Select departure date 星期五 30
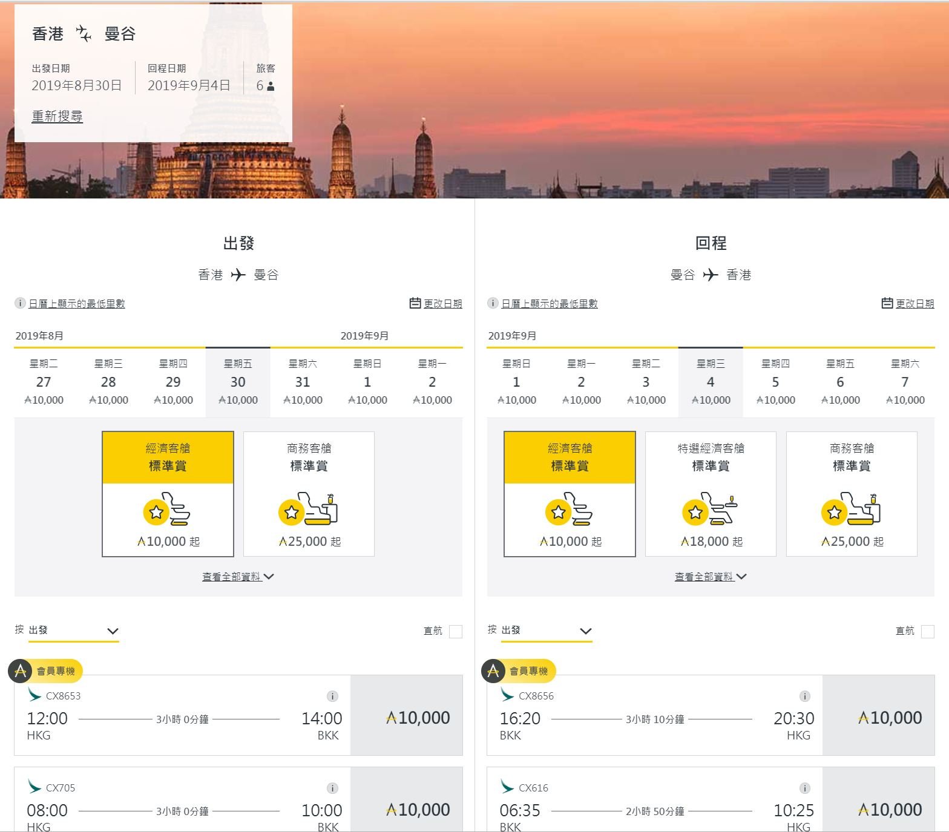Screen dimensions: 949x832 [238, 382]
